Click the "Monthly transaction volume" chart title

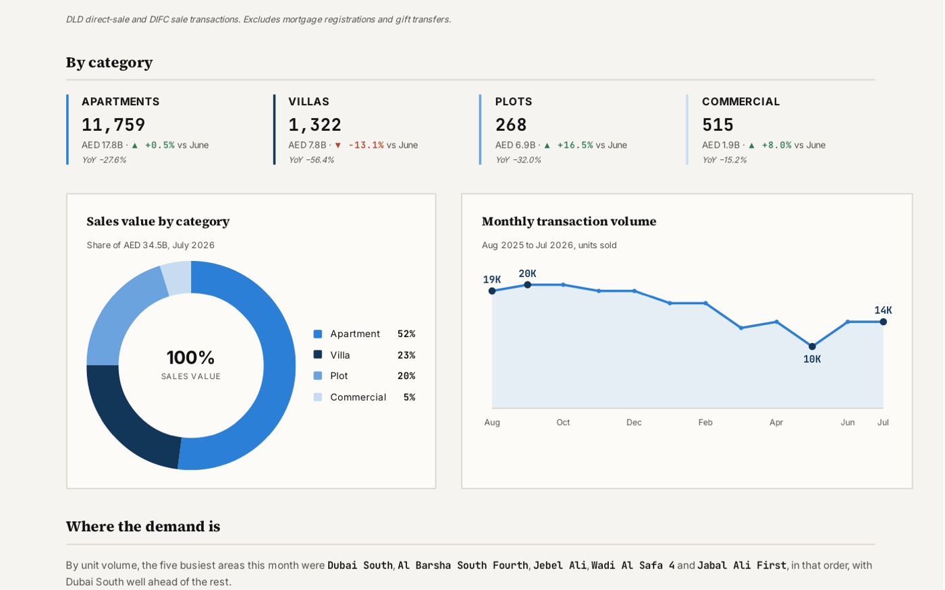569,221
